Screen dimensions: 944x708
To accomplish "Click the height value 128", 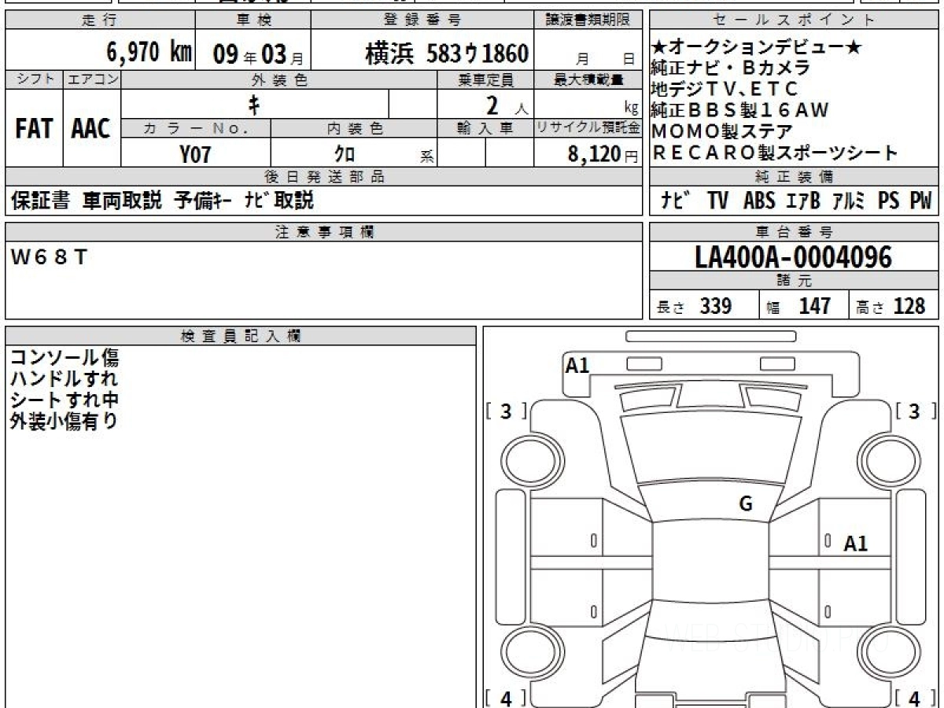I will (x=909, y=306).
